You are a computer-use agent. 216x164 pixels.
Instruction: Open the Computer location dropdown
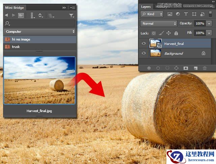pos(40,31)
